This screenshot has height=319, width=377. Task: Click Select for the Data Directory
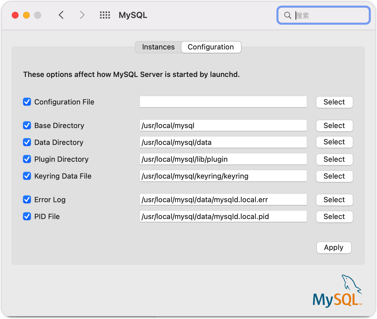(334, 142)
